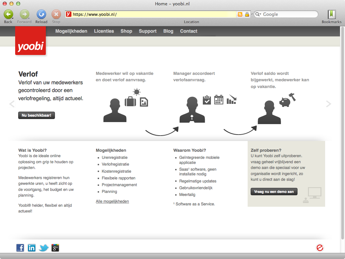The height and width of the screenshot is (259, 345).
Task: Click the Kostenregistratie list item
Action: point(116,171)
